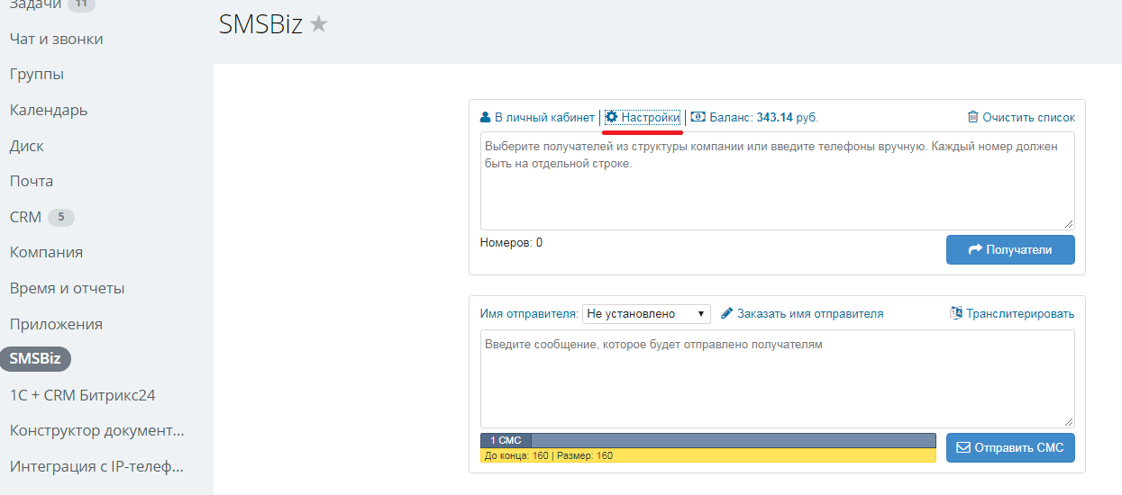The height and width of the screenshot is (495, 1122).
Task: Open 'CRM' in sidebar
Action: coord(25,217)
